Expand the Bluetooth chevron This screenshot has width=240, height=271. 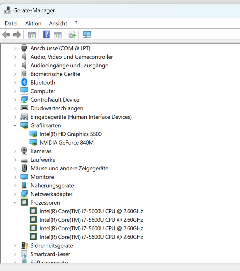(15, 83)
